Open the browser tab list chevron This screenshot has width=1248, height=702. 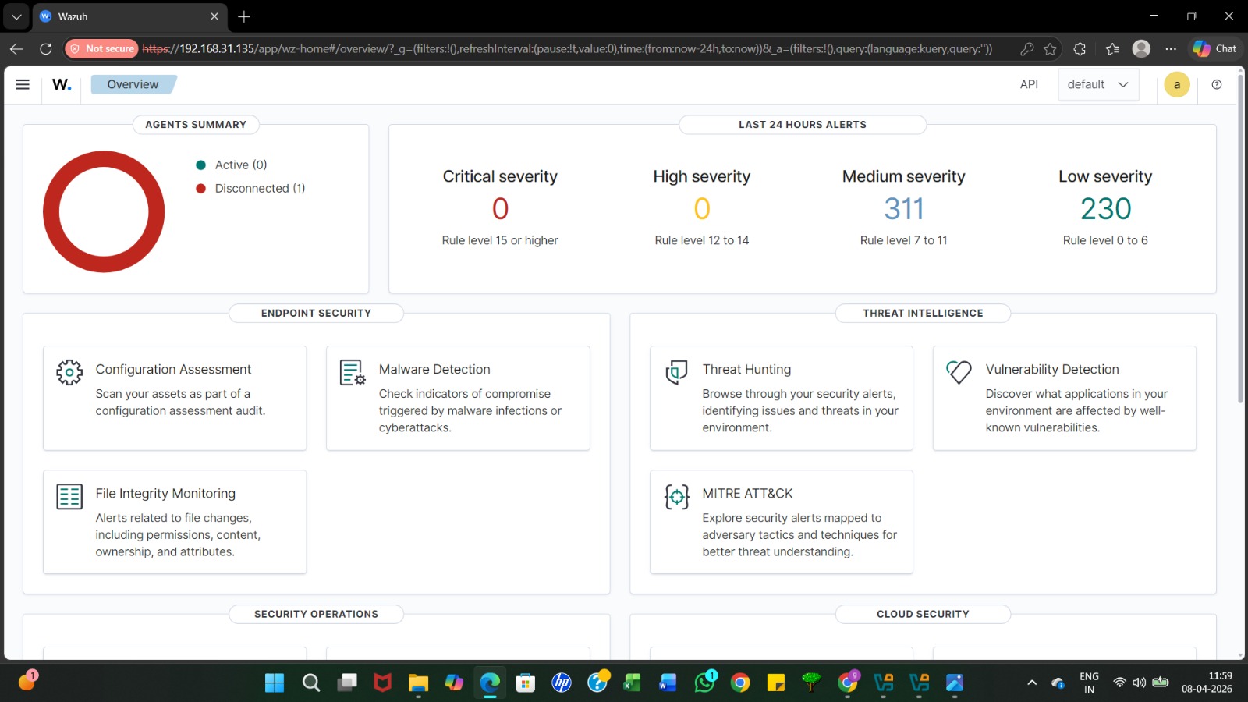click(16, 16)
